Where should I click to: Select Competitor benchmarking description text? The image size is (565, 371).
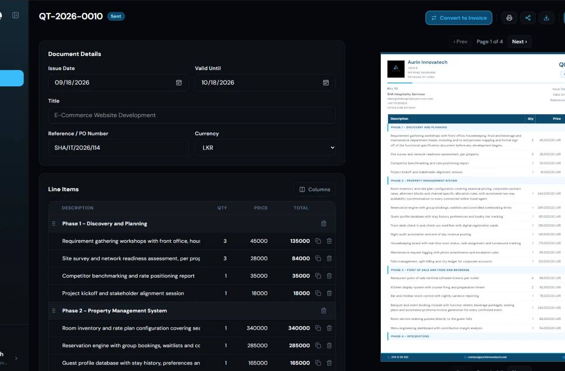pyautogui.click(x=128, y=276)
